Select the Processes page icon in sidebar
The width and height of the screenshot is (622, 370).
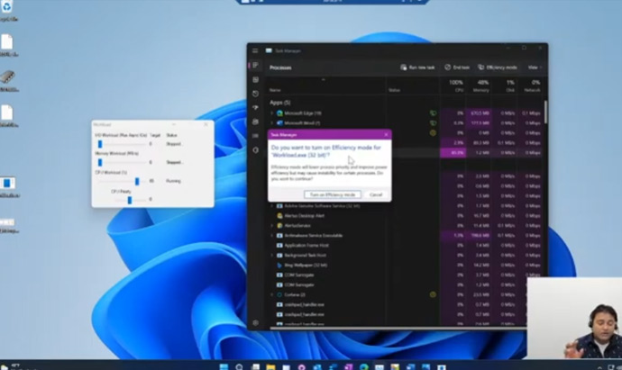point(255,65)
